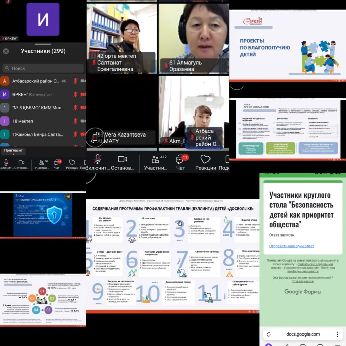Click the Поиск participant search field
Screen dimensions: 346x346
[43, 68]
